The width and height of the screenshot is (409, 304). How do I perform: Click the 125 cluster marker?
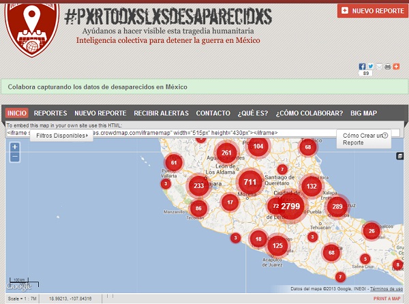pyautogui.click(x=277, y=245)
